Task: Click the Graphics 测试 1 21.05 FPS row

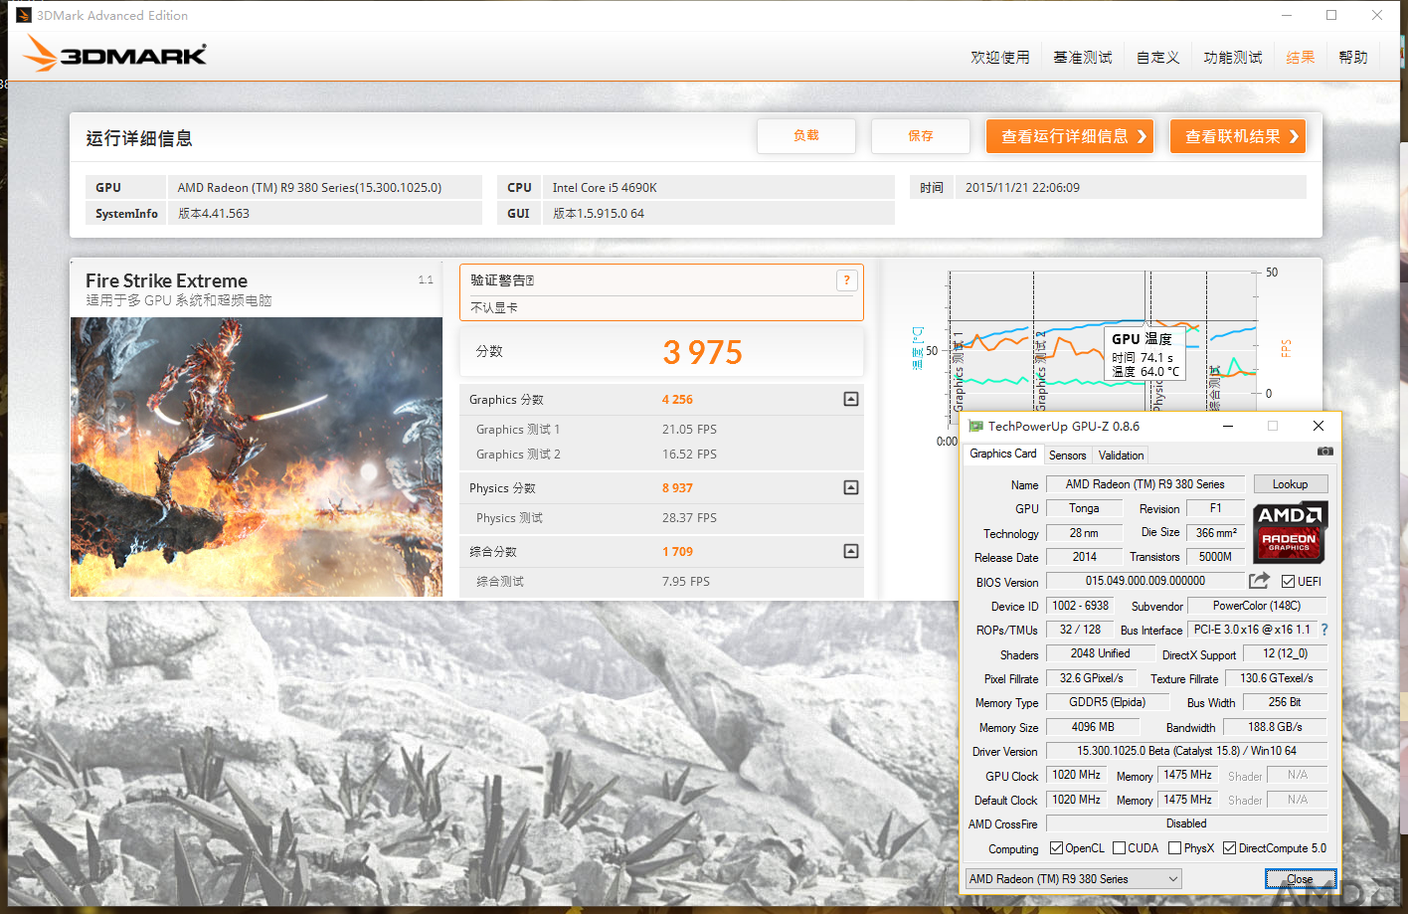Action: coord(661,430)
